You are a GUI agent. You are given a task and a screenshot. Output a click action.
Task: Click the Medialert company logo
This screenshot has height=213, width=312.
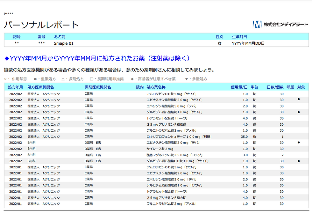280,24
